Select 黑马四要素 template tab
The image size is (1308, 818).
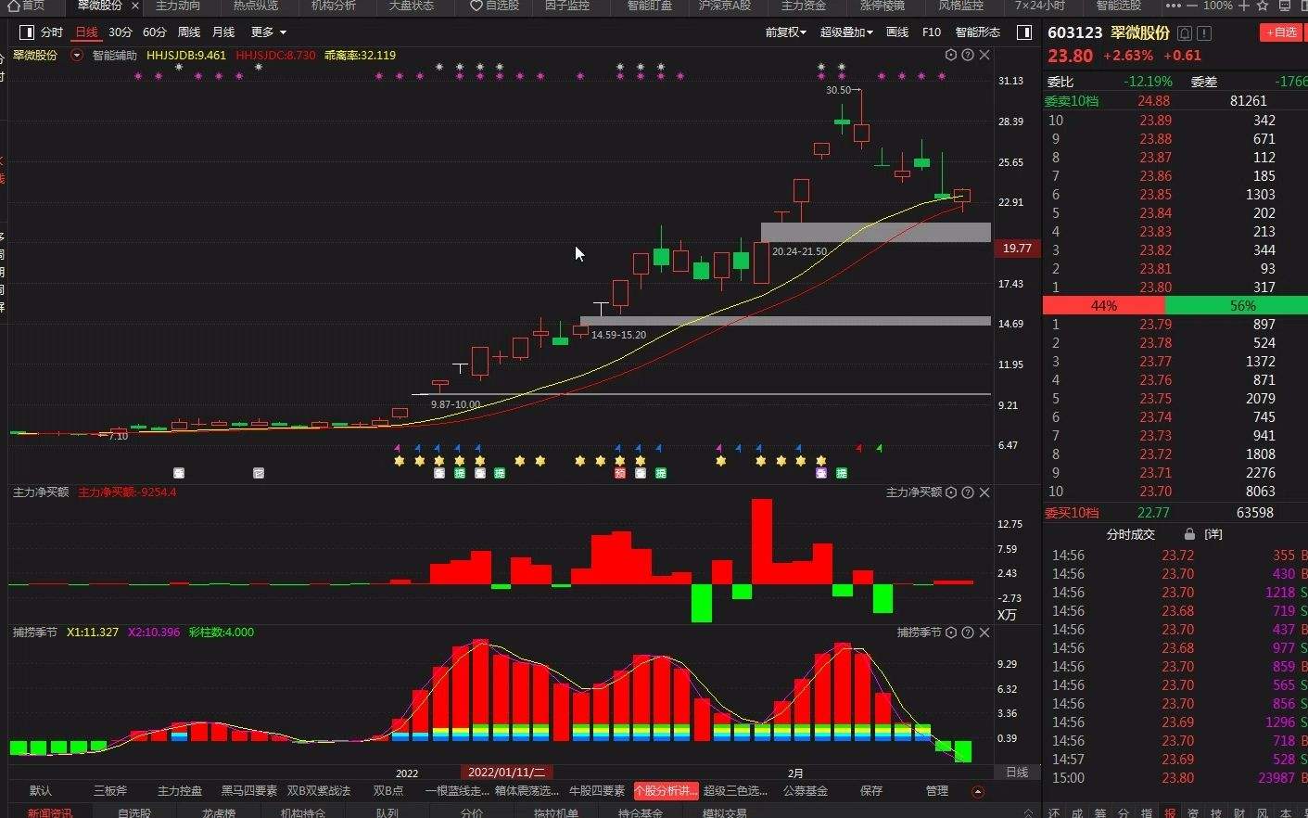(249, 791)
